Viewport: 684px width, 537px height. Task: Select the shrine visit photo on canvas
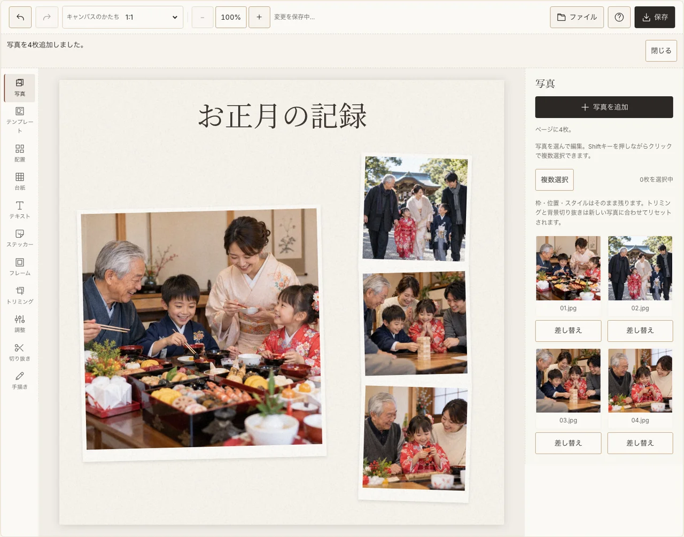point(415,208)
